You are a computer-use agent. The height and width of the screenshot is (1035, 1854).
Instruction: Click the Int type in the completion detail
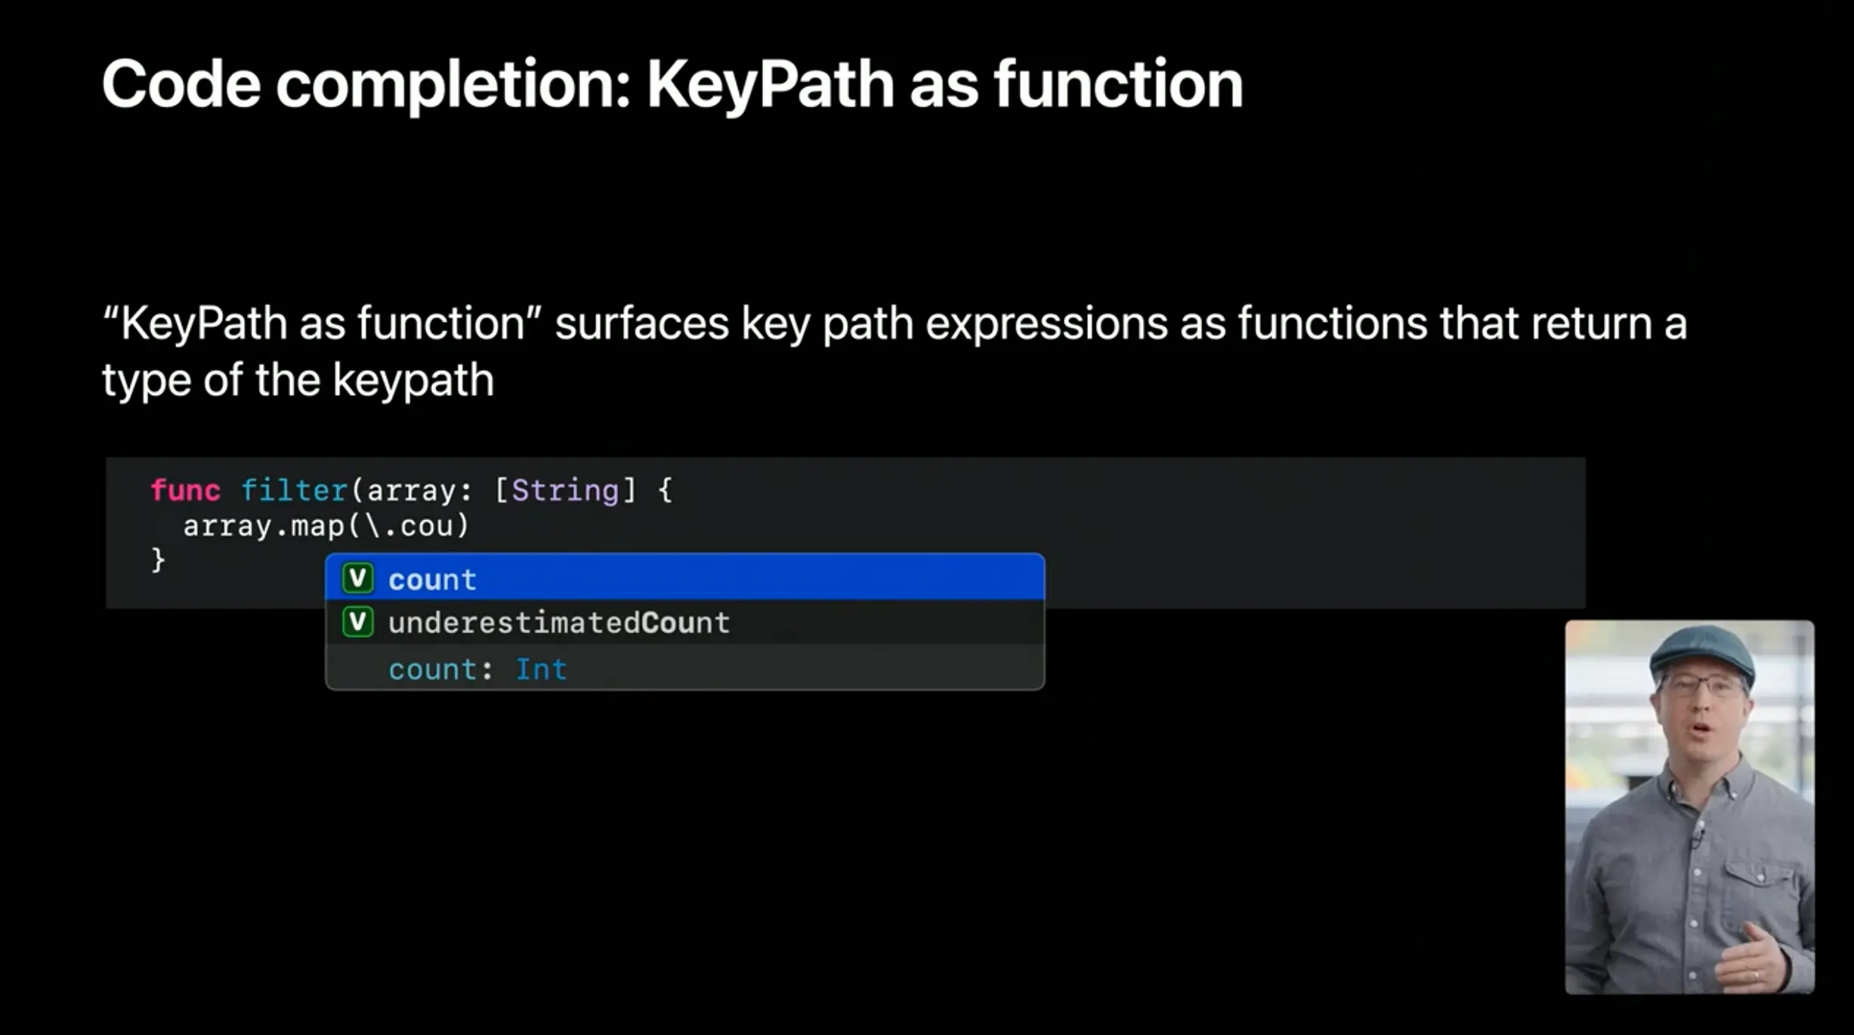(x=541, y=669)
